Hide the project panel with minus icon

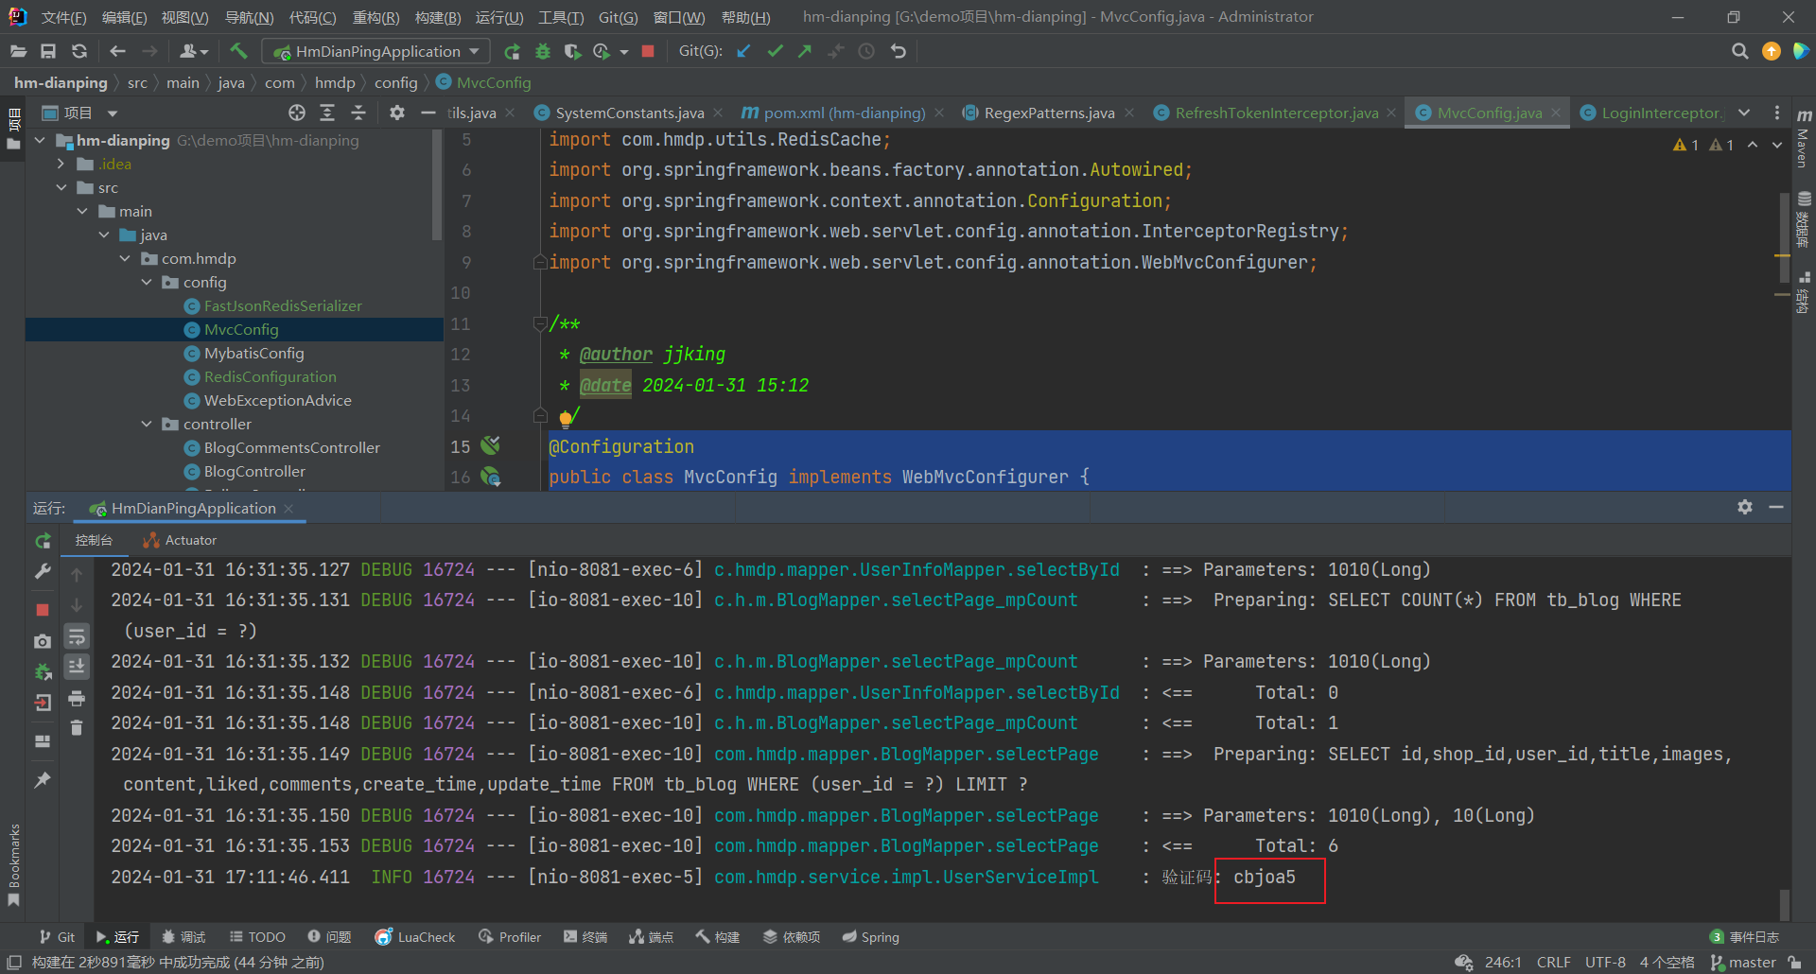coord(428,113)
